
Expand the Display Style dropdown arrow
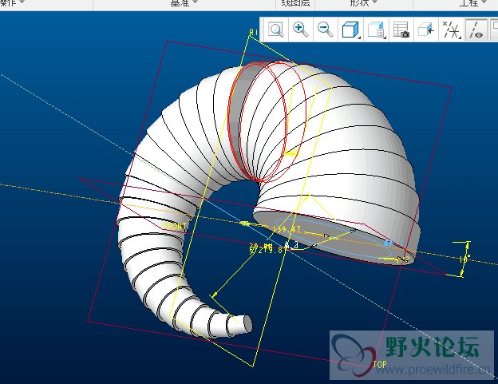pos(359,38)
